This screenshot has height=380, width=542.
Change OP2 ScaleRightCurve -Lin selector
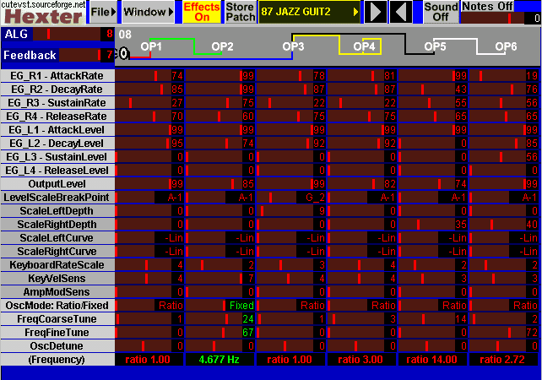220,251
